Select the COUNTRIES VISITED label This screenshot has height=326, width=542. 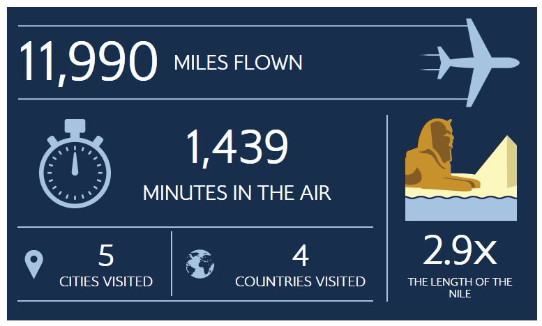point(301,281)
